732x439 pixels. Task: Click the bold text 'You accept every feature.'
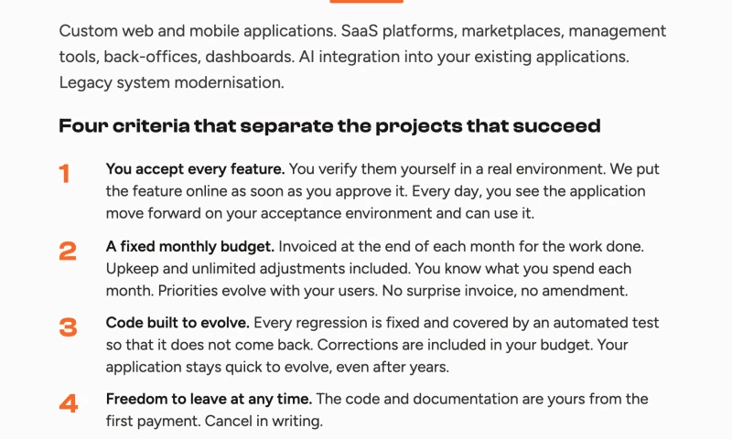pyautogui.click(x=195, y=169)
